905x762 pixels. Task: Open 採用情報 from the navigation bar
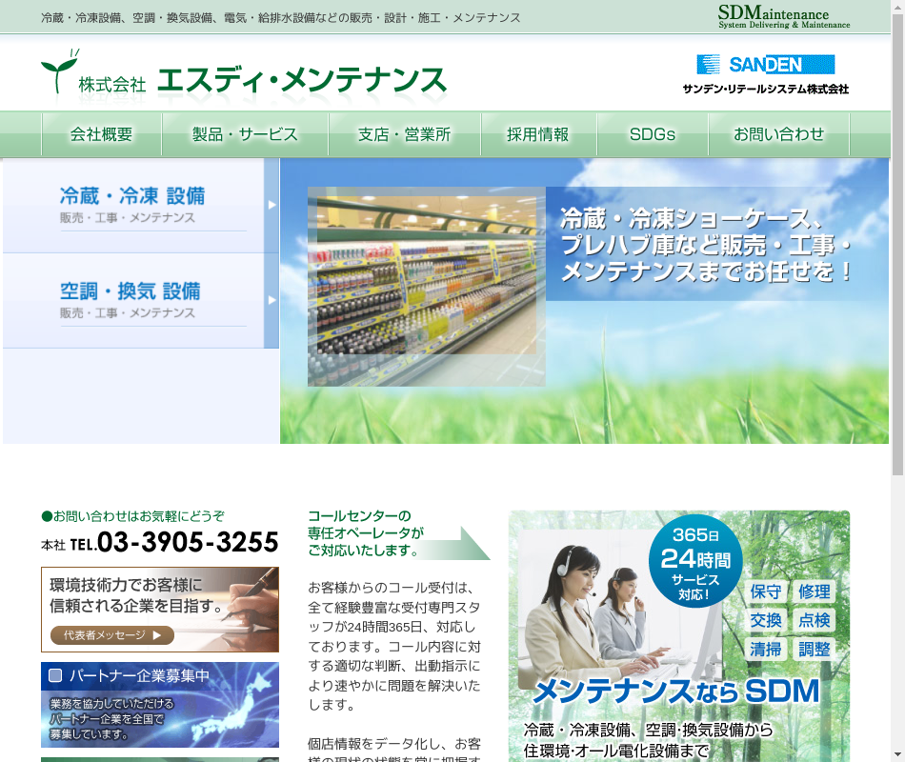tap(538, 134)
